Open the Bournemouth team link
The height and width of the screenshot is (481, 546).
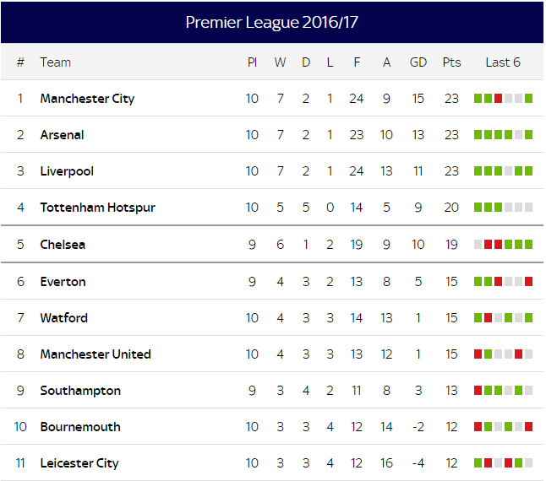click(x=80, y=427)
